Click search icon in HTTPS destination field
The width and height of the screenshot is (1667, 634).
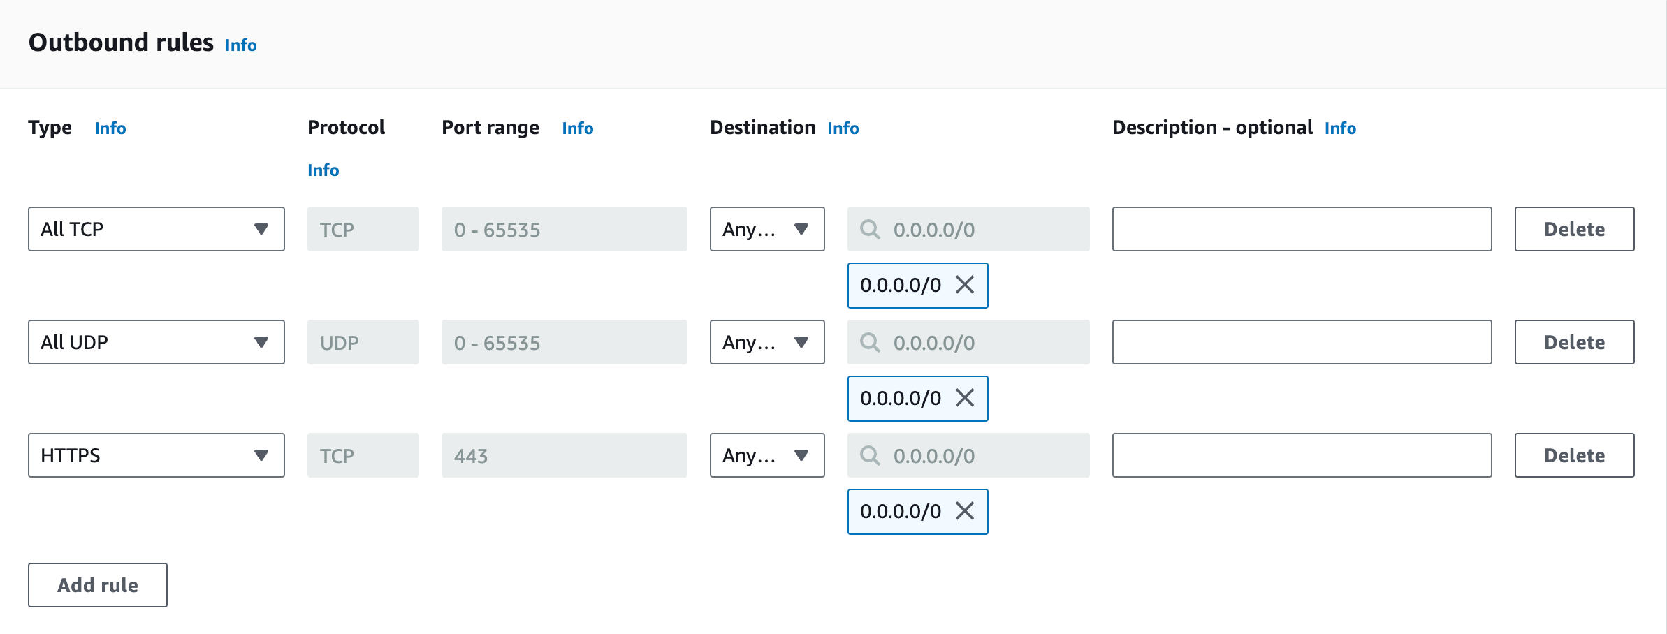(870, 455)
